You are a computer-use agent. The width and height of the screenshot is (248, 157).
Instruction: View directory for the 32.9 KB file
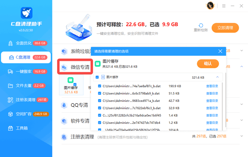pos(212,108)
